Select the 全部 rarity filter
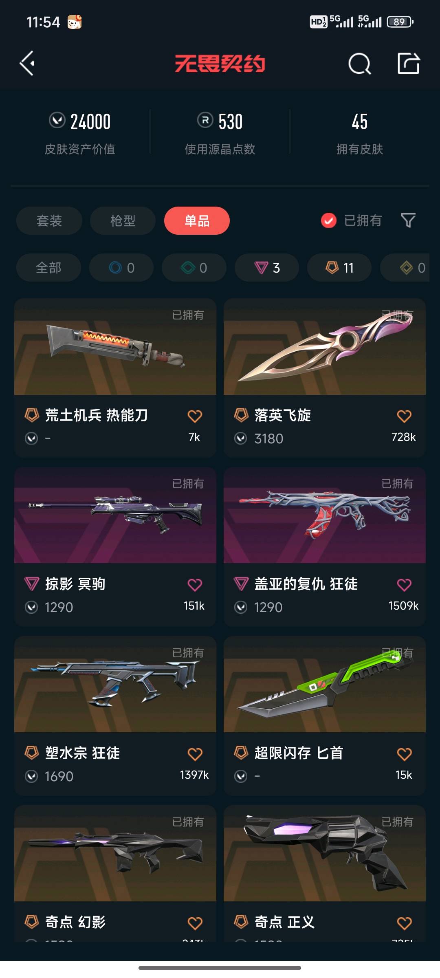Viewport: 440px width, 978px height. 48,268
